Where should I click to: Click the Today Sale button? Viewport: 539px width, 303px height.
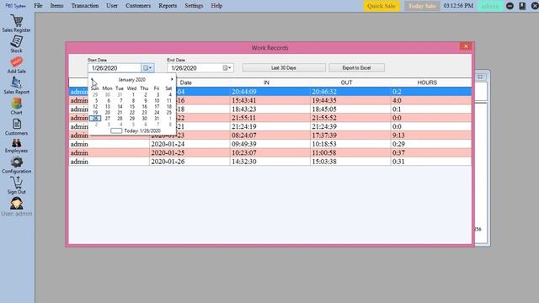coord(422,6)
